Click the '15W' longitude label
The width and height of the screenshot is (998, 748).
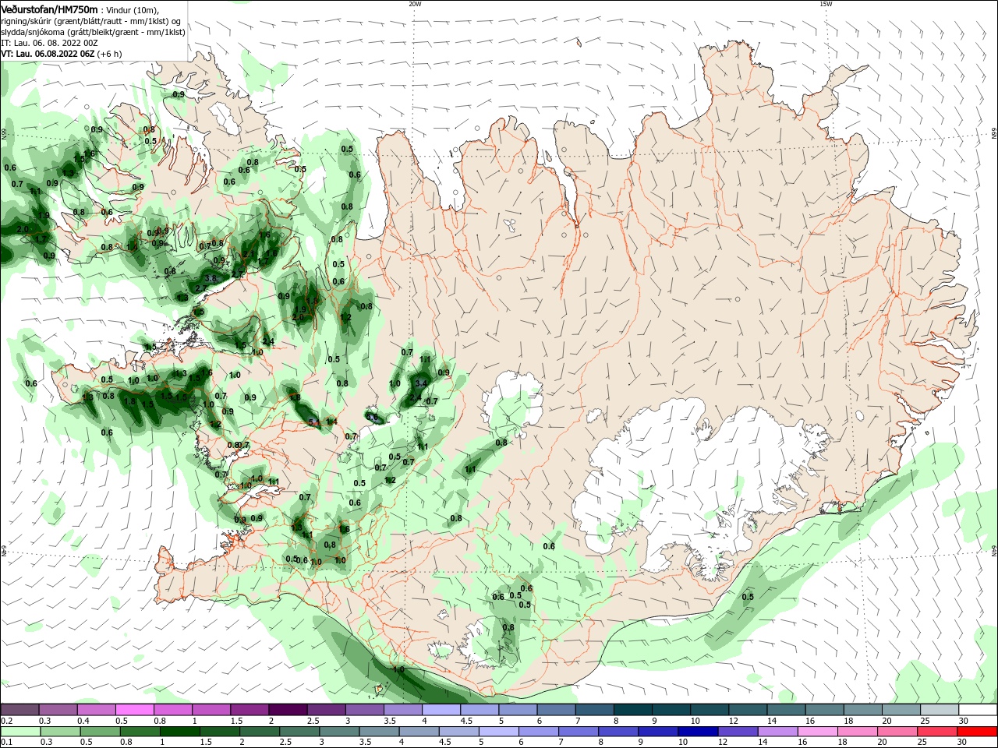tap(825, 4)
